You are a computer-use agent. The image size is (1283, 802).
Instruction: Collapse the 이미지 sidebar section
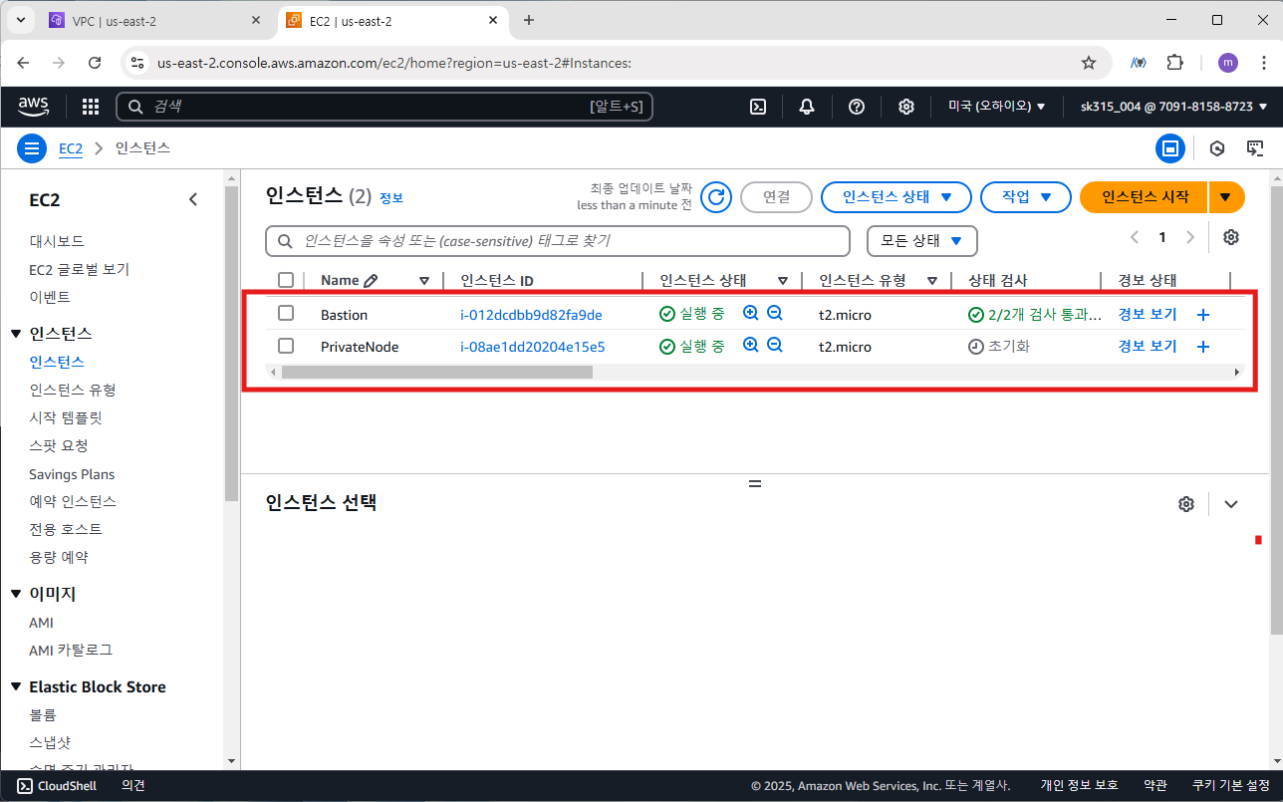[16, 594]
